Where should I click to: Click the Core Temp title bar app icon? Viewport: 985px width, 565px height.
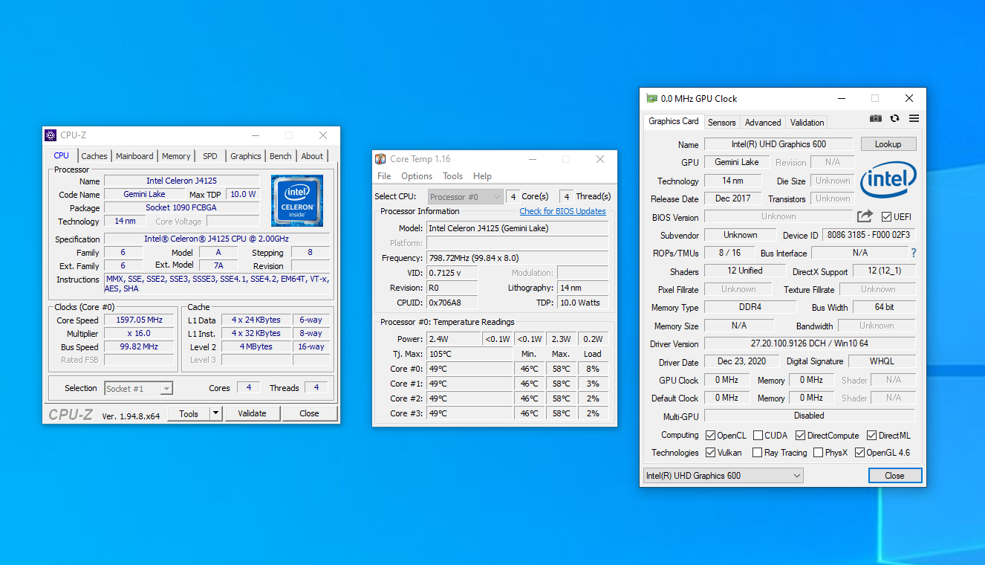pyautogui.click(x=380, y=158)
